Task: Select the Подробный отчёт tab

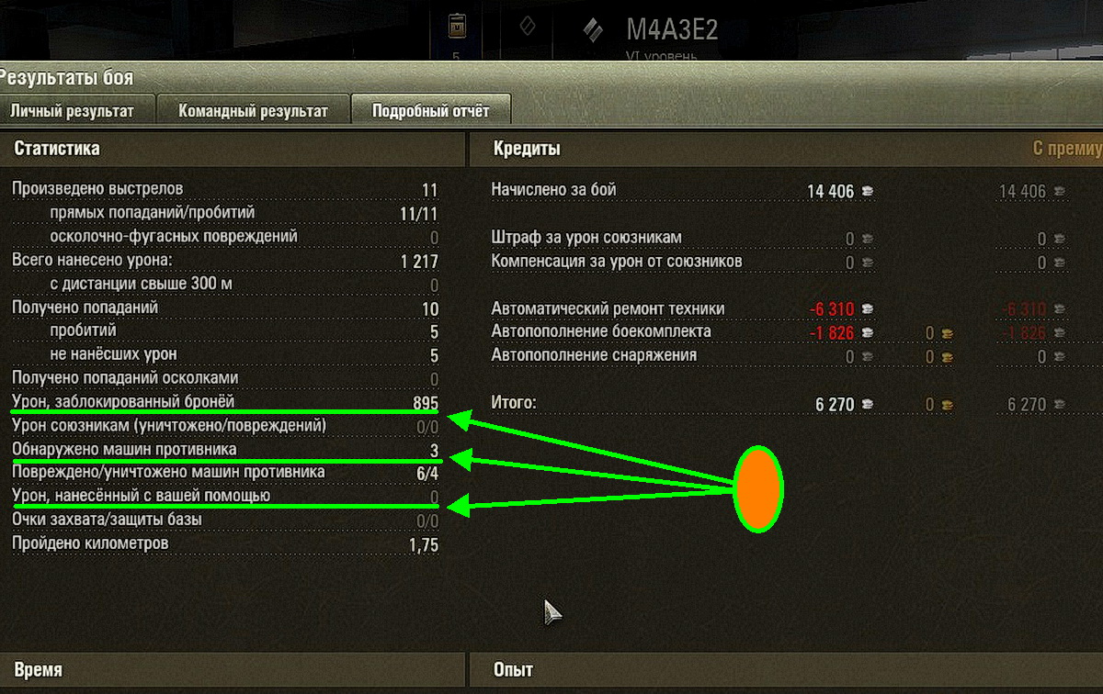Action: coord(430,110)
